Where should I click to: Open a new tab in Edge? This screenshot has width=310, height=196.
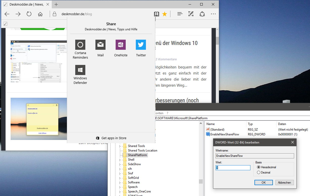[56, 4]
